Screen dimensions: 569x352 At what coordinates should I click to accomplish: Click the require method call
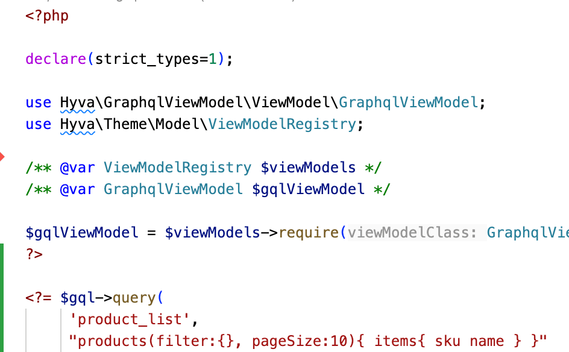click(309, 233)
